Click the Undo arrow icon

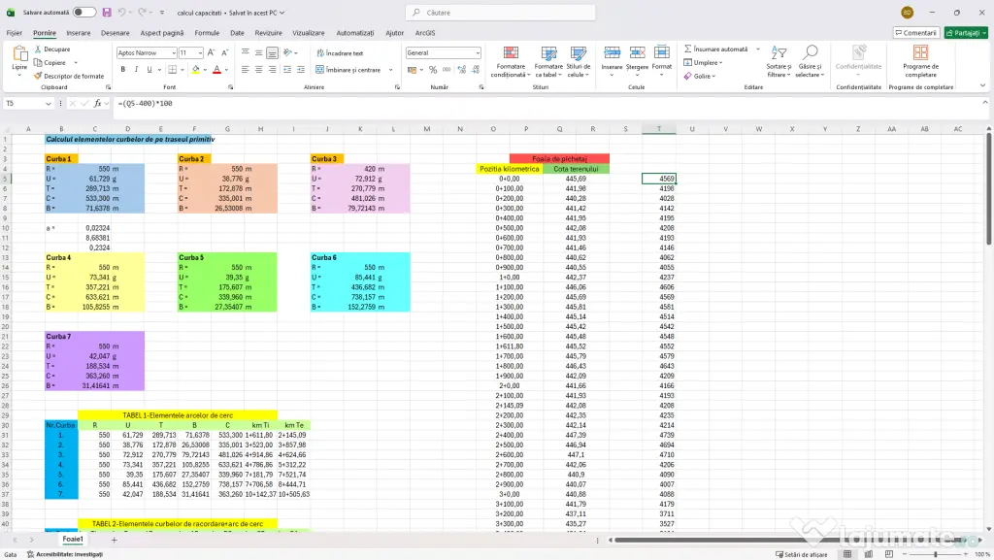(121, 12)
